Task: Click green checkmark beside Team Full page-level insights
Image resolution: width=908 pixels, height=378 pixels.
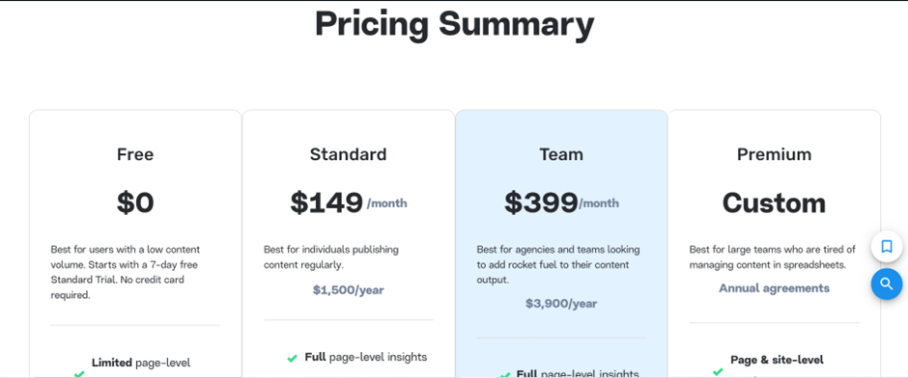Action: point(505,374)
